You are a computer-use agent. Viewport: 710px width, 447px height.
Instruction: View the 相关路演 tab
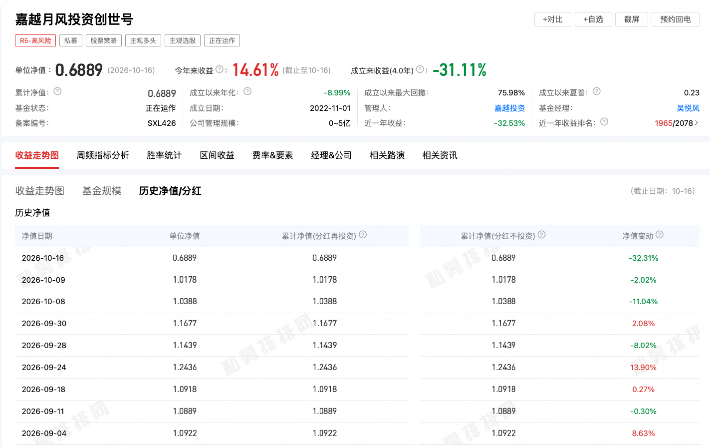pos(387,155)
